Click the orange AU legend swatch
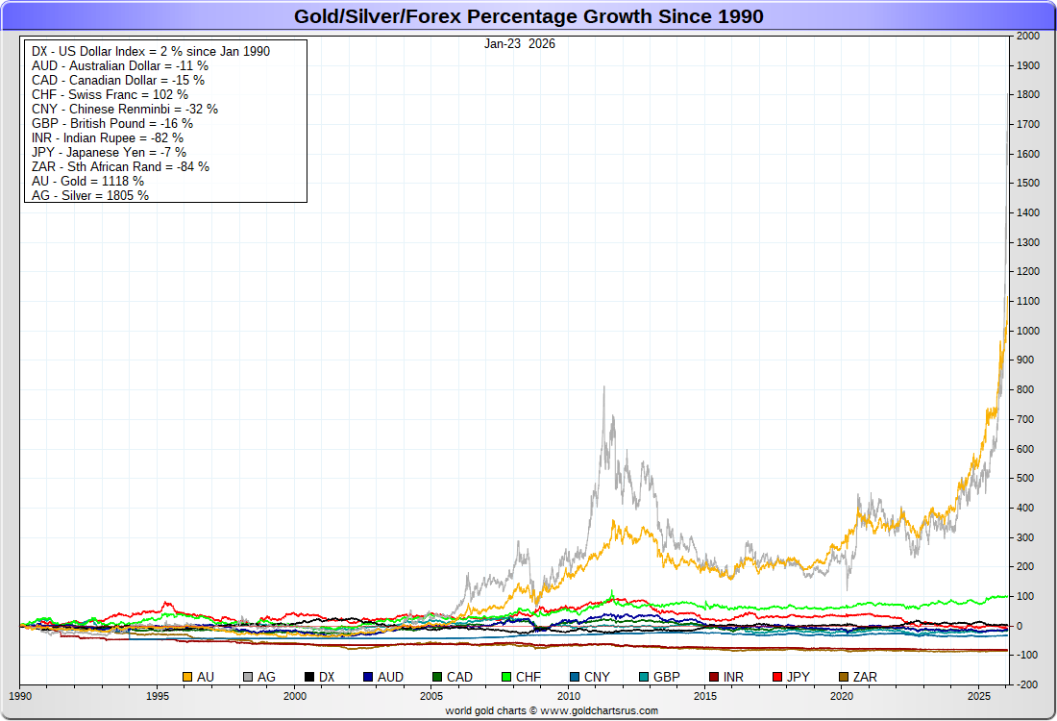Viewport: 1057px width, 721px height. click(x=187, y=677)
